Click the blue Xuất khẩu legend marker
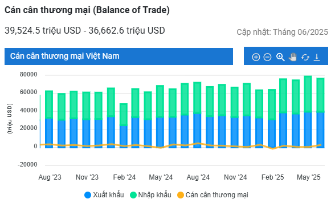335x207 pixels. 88,195
